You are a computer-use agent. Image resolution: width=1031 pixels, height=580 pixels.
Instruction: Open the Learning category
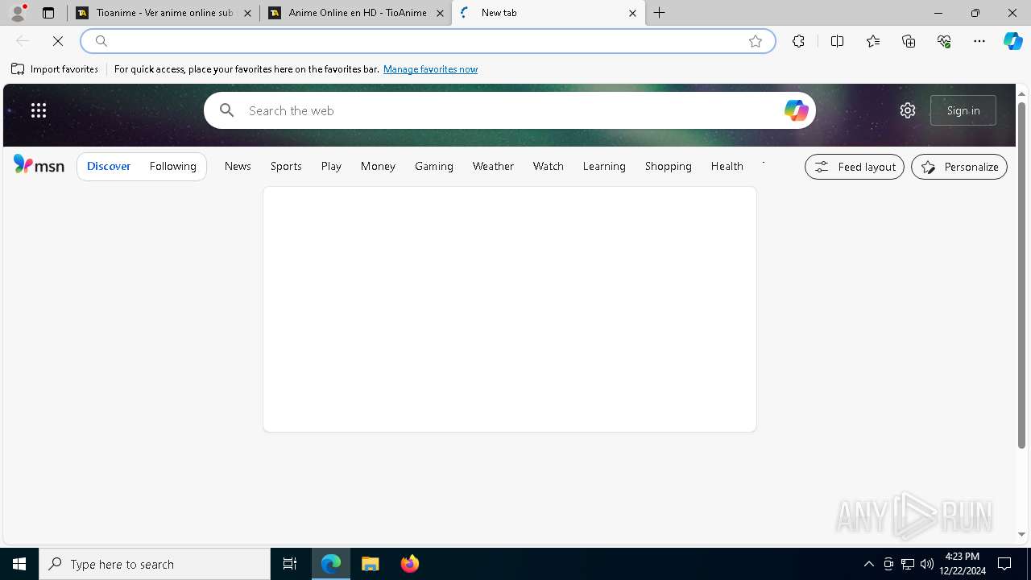(604, 166)
